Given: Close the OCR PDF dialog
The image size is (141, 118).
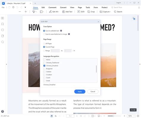Looking at the screenshot, I should coord(98,22).
